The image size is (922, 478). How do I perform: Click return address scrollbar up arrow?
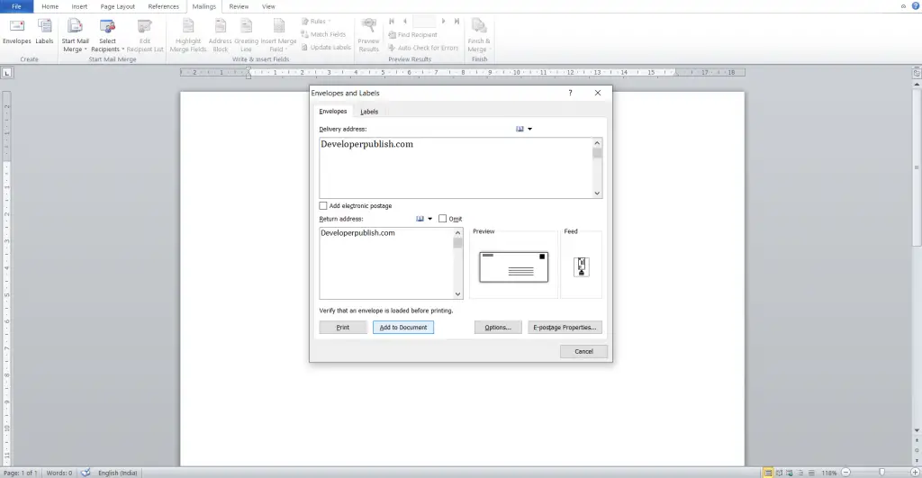click(x=457, y=233)
